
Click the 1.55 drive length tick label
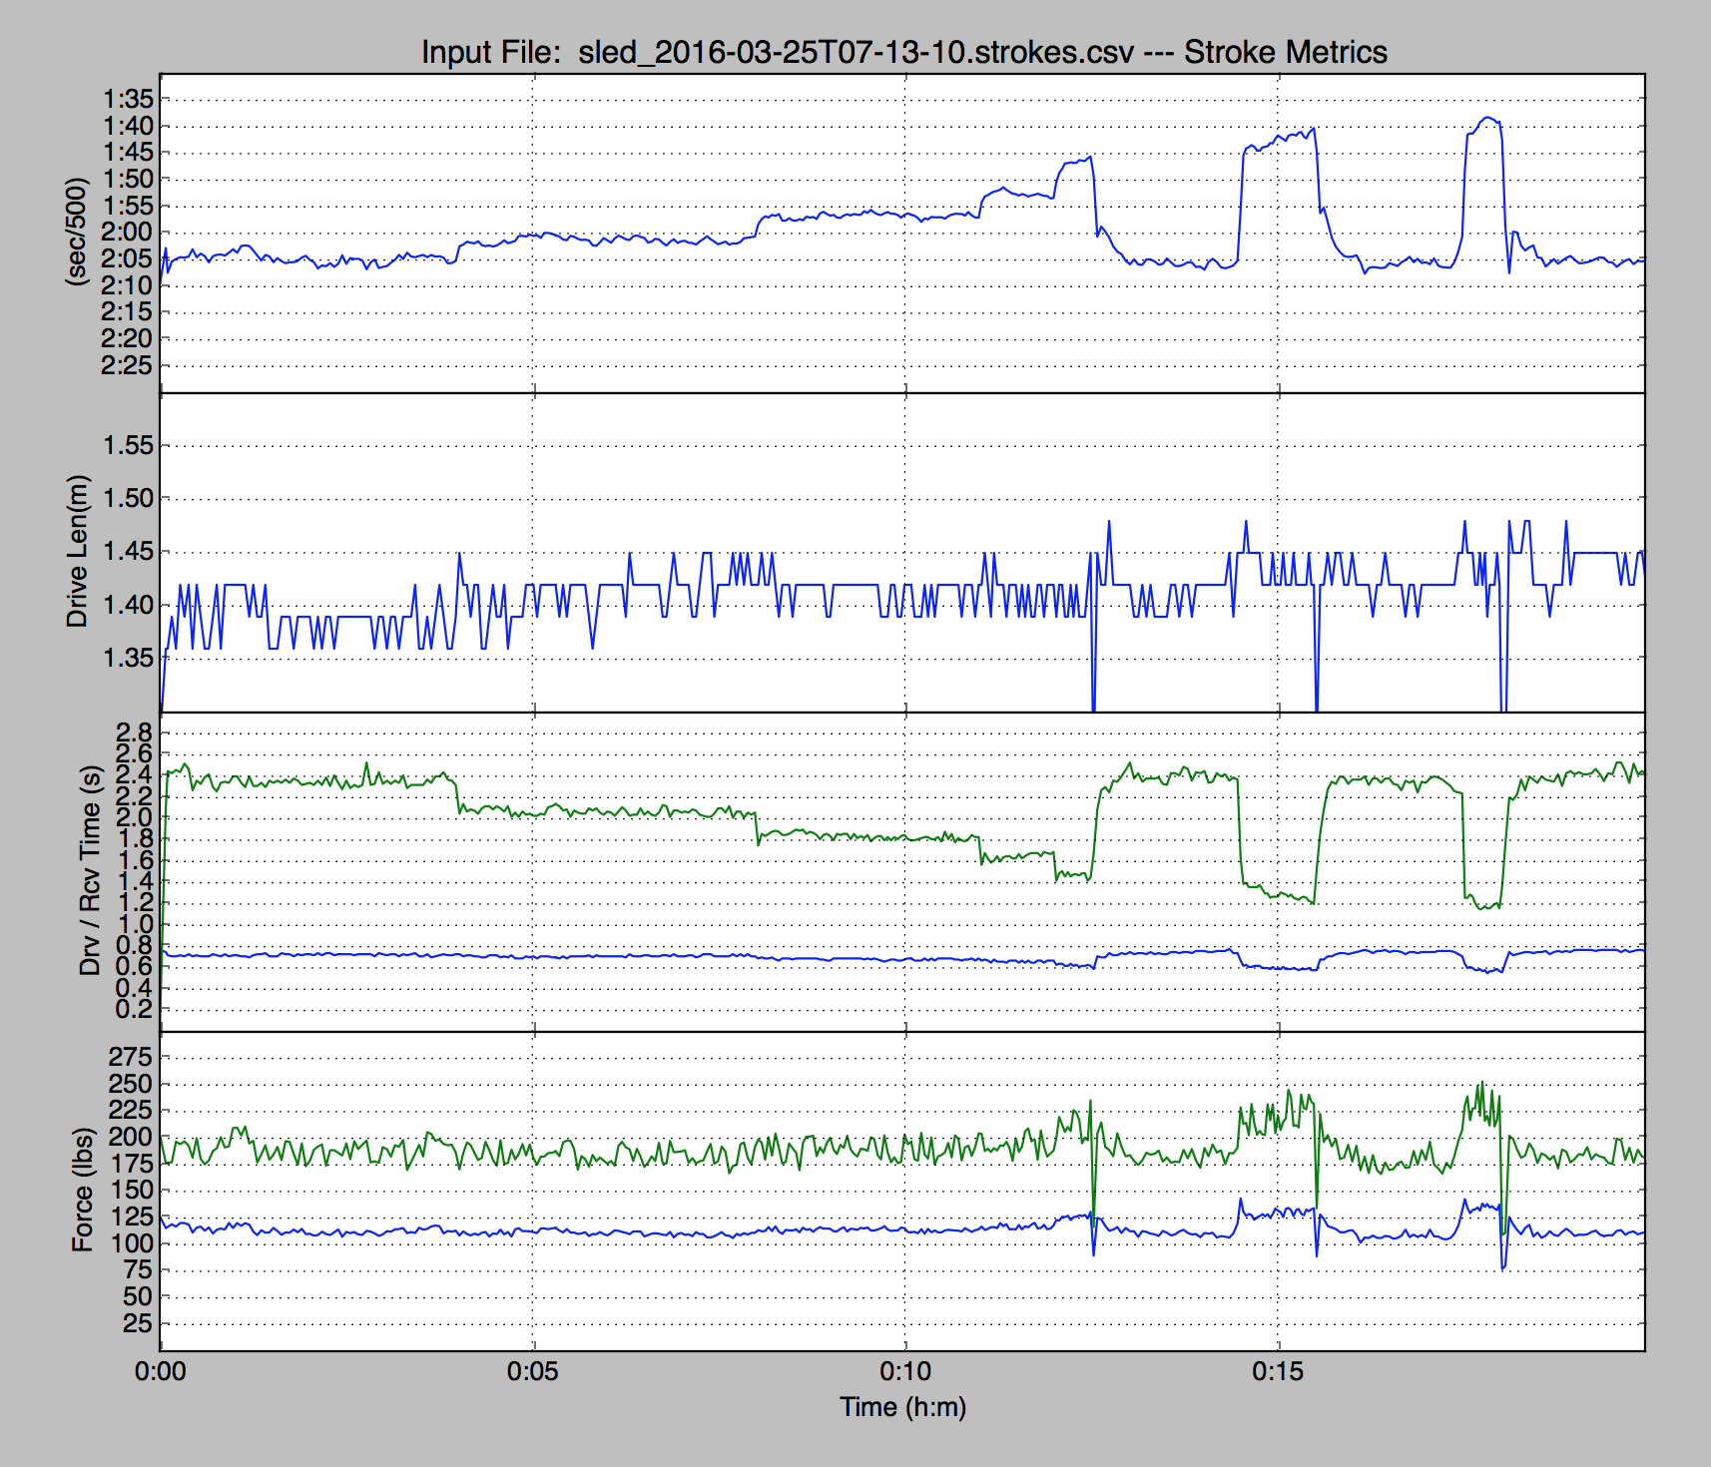pos(129,445)
